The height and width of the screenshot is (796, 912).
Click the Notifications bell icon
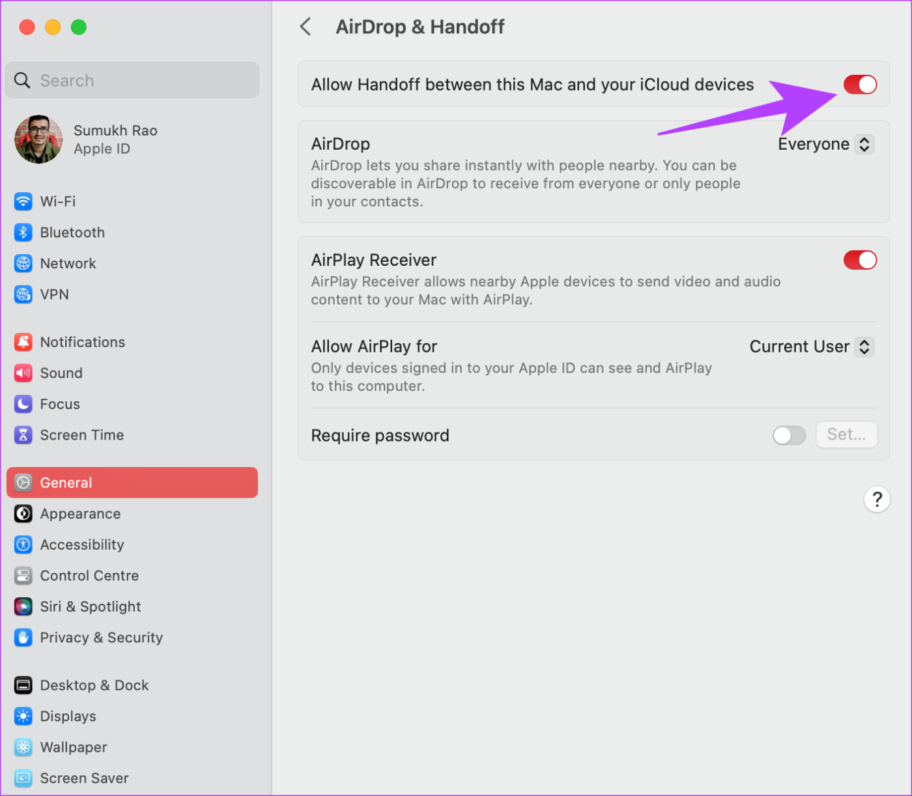pos(23,342)
